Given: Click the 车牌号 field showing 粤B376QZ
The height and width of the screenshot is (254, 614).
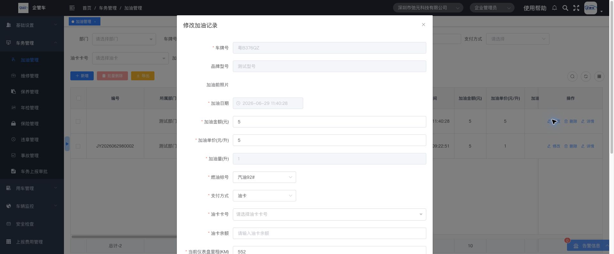Looking at the screenshot, I should point(329,48).
